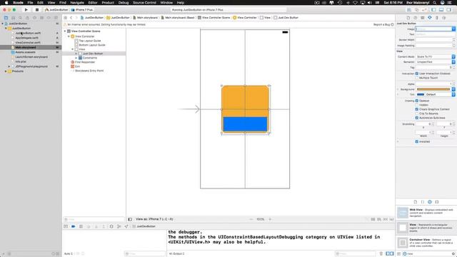The width and height of the screenshot is (457, 257).
Task: Open the Semantic dropdown
Action: point(436,62)
